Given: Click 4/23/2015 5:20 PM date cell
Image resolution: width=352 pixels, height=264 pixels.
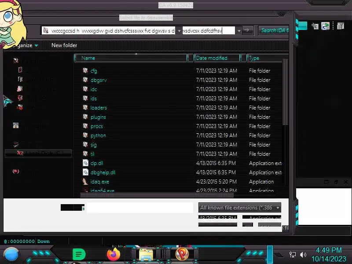Looking at the screenshot, I should pyautogui.click(x=216, y=182).
